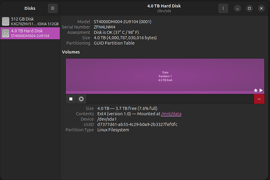Open the Disks hamburger application menu

[x=52, y=8]
